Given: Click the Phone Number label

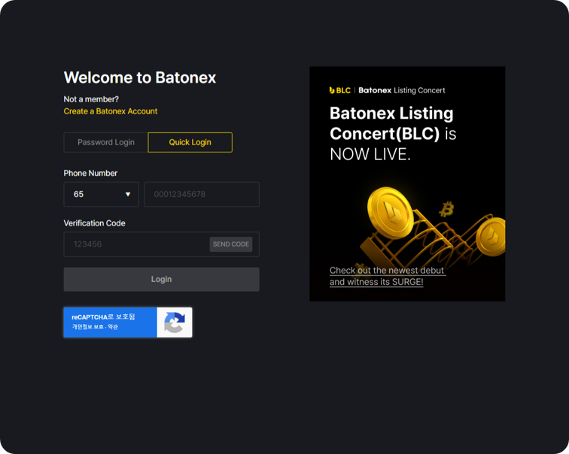Looking at the screenshot, I should tap(90, 173).
